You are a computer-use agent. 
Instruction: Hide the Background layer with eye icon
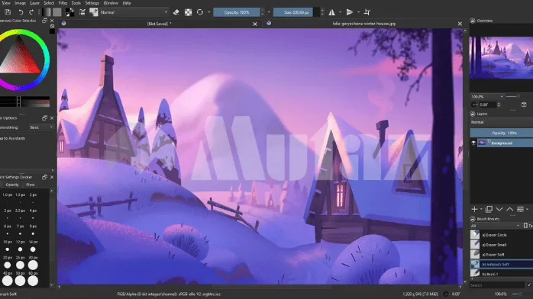click(x=473, y=143)
